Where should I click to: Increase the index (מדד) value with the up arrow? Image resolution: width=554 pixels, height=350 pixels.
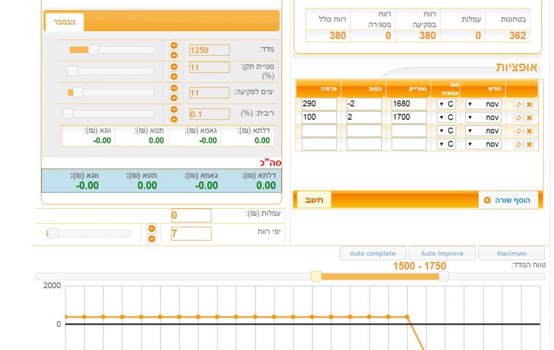(x=174, y=45)
